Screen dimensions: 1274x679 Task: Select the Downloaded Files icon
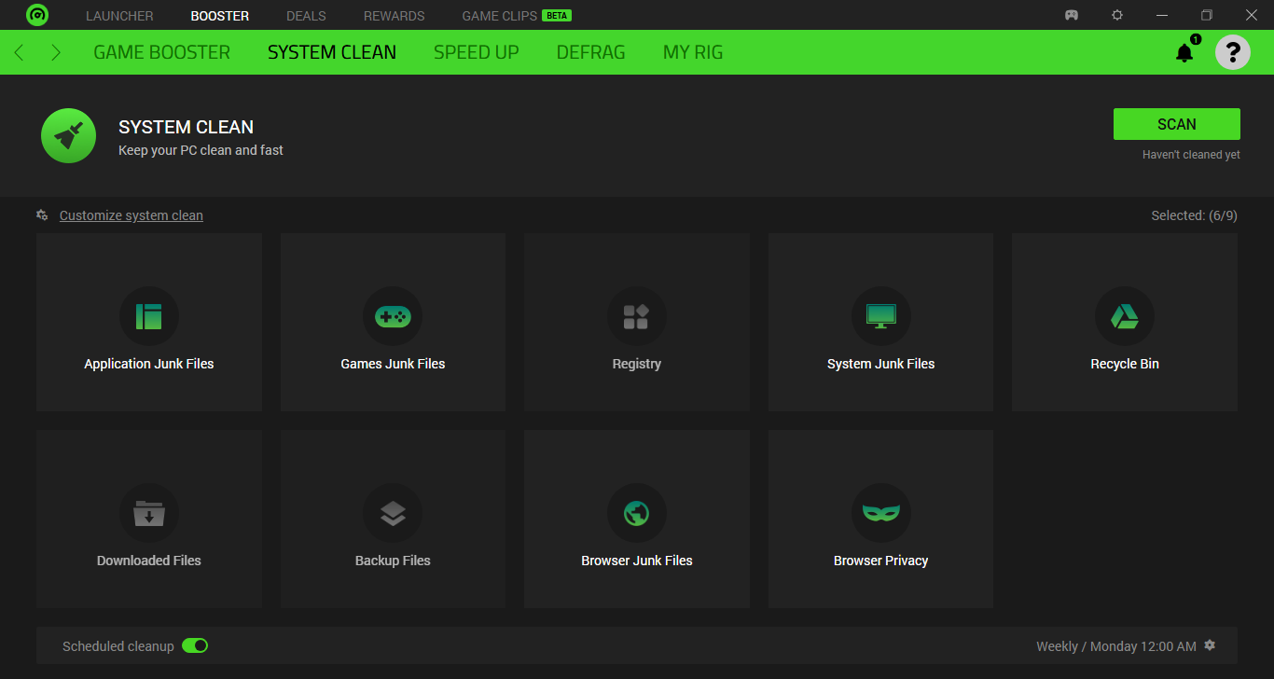pos(149,513)
